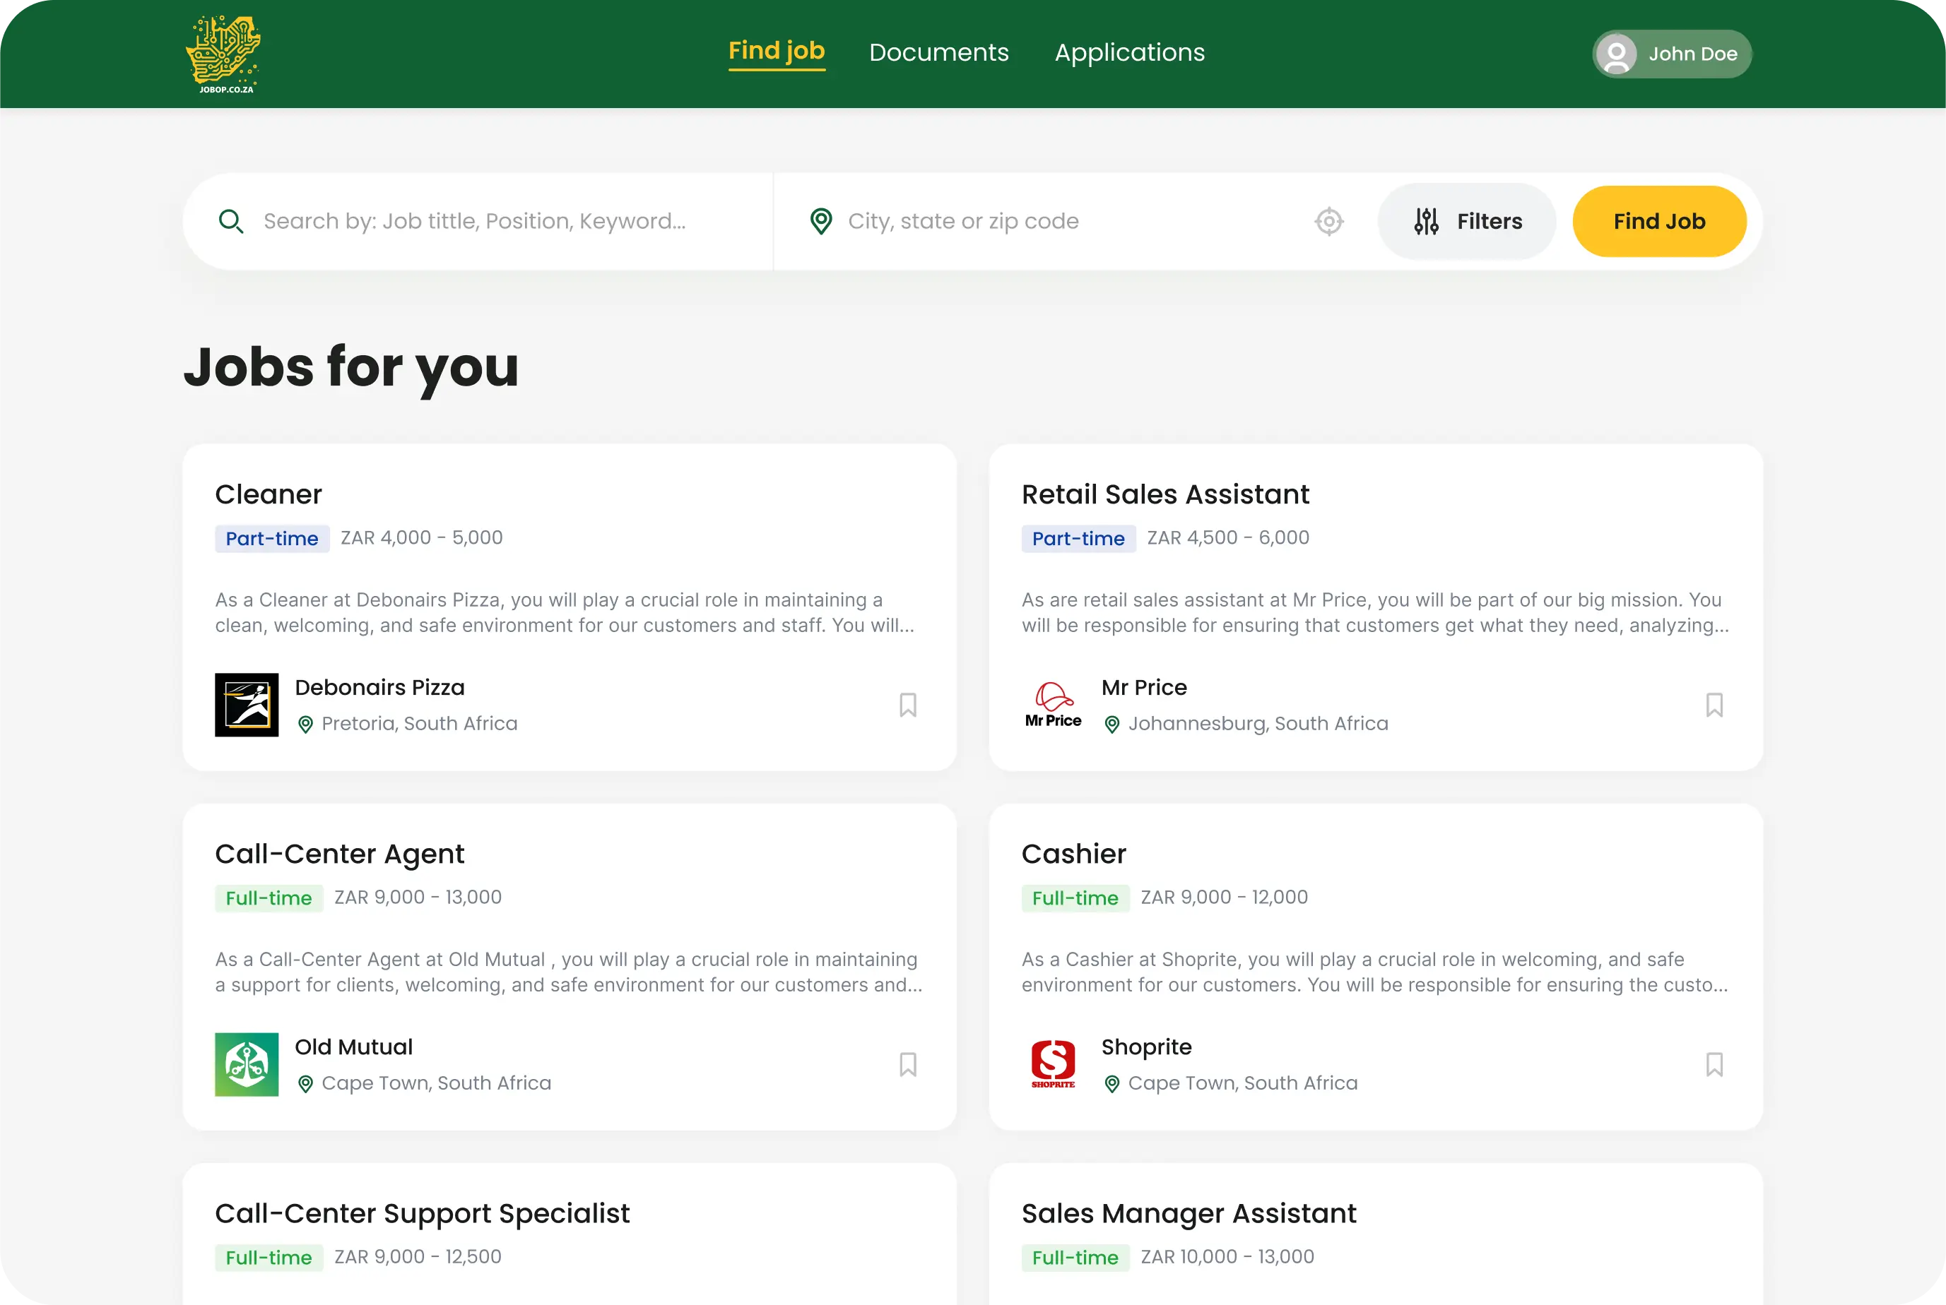This screenshot has width=1946, height=1305.
Task: Bookmark the Cashier job at Shoprite
Action: tap(1714, 1064)
